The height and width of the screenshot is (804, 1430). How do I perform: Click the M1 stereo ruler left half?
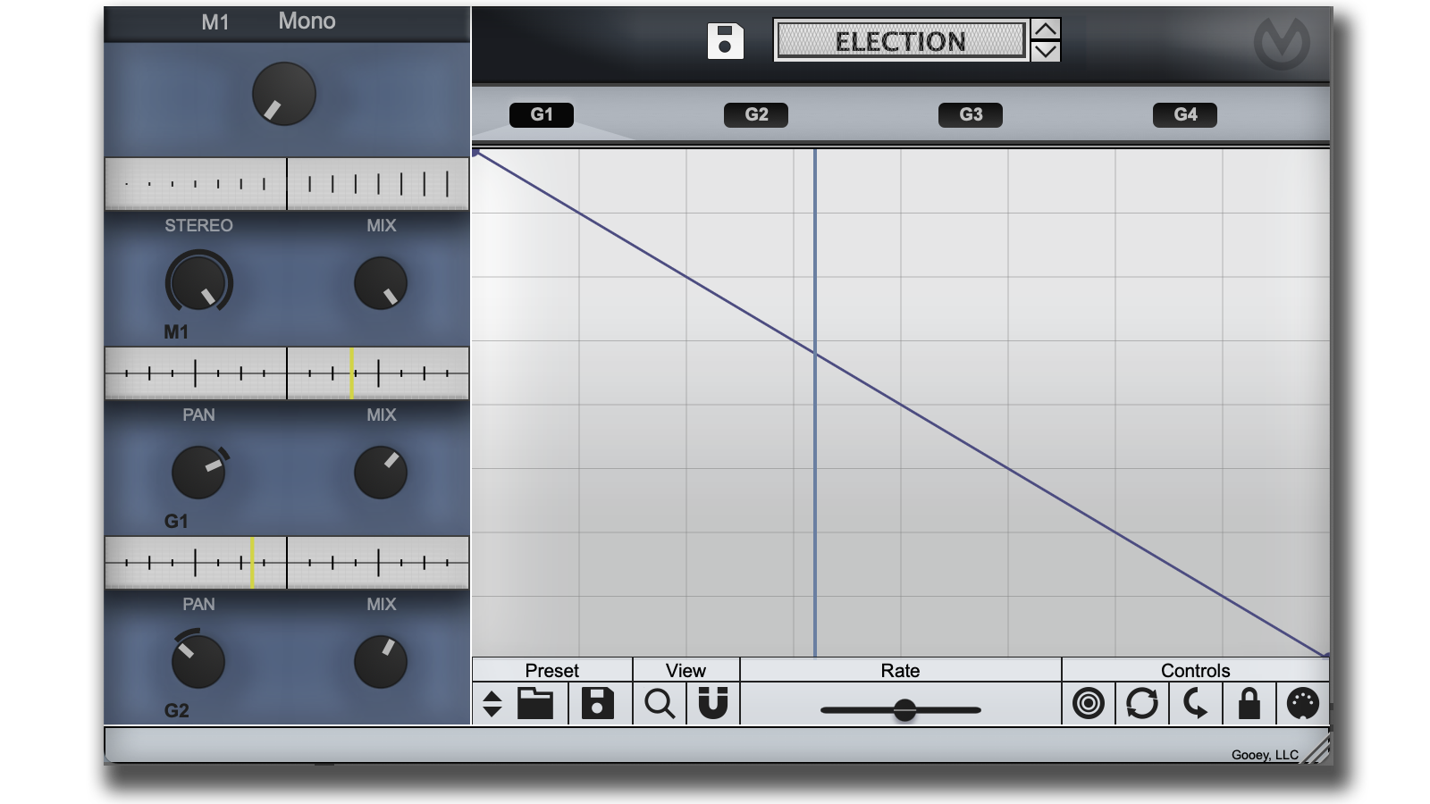[x=196, y=373]
